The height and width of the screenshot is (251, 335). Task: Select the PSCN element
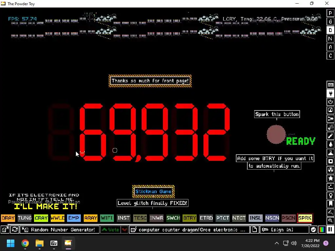click(289, 218)
